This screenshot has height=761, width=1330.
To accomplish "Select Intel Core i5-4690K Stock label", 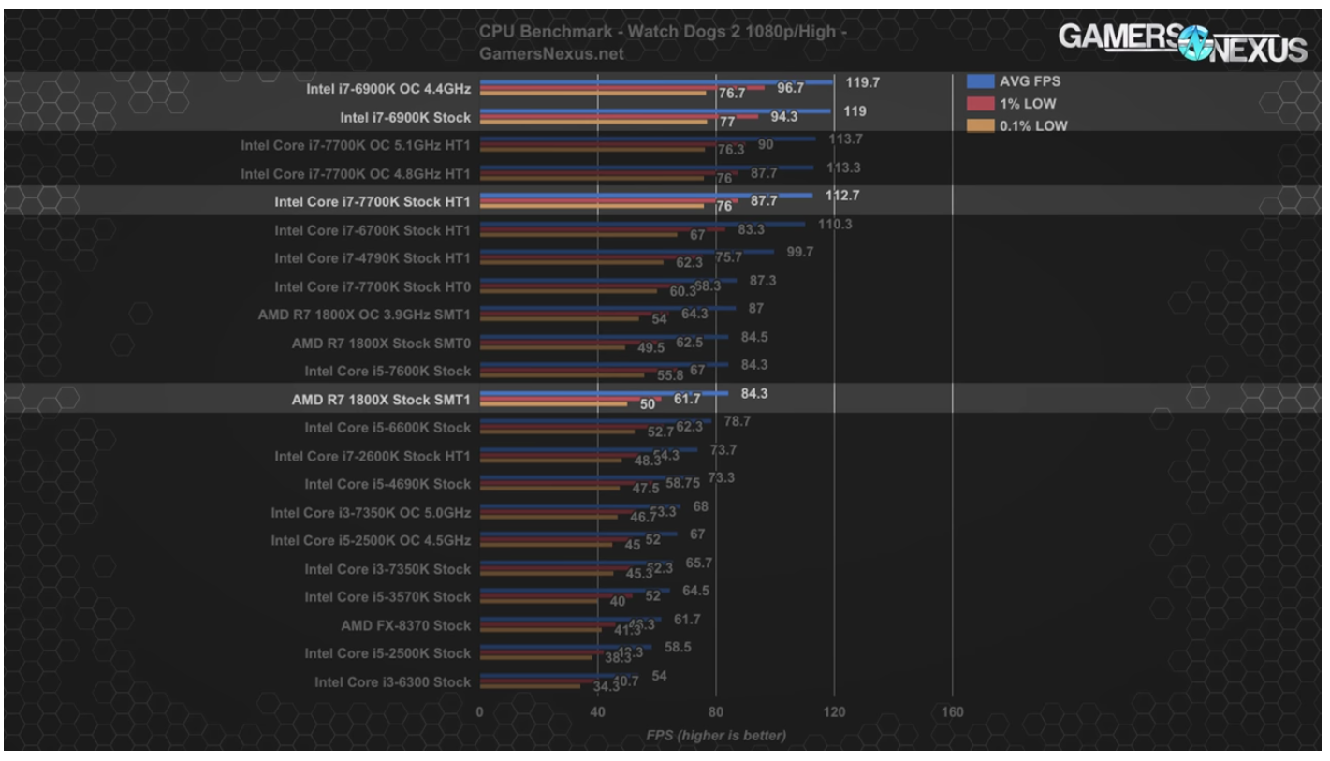I will point(387,485).
